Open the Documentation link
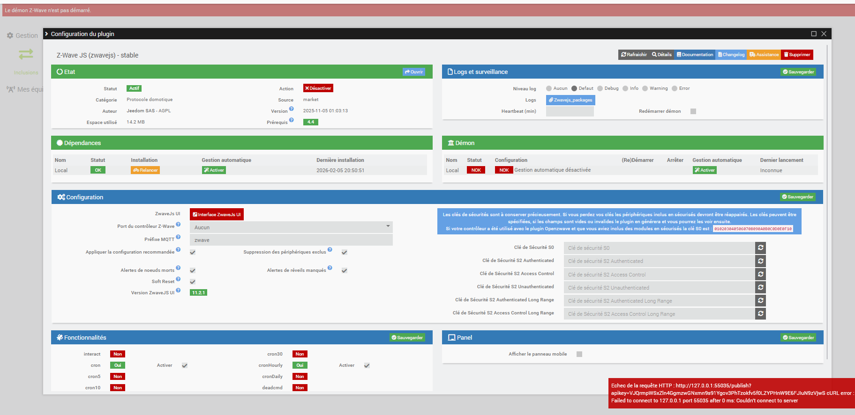 tap(695, 55)
